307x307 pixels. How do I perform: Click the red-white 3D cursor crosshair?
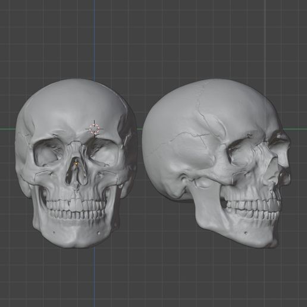point(94,129)
